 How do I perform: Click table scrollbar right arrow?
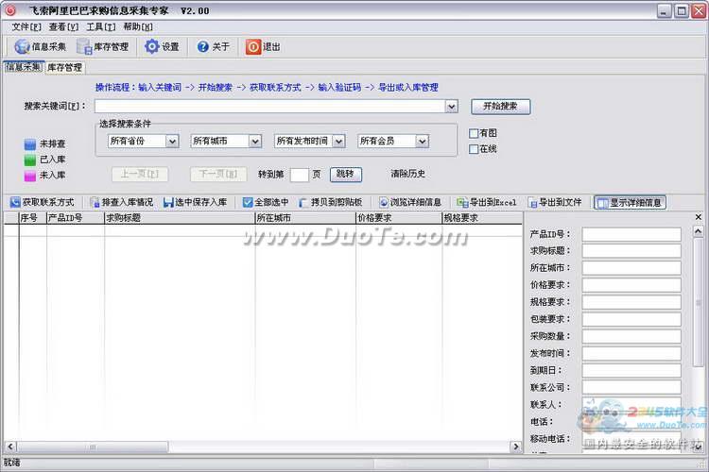pyautogui.click(x=516, y=447)
